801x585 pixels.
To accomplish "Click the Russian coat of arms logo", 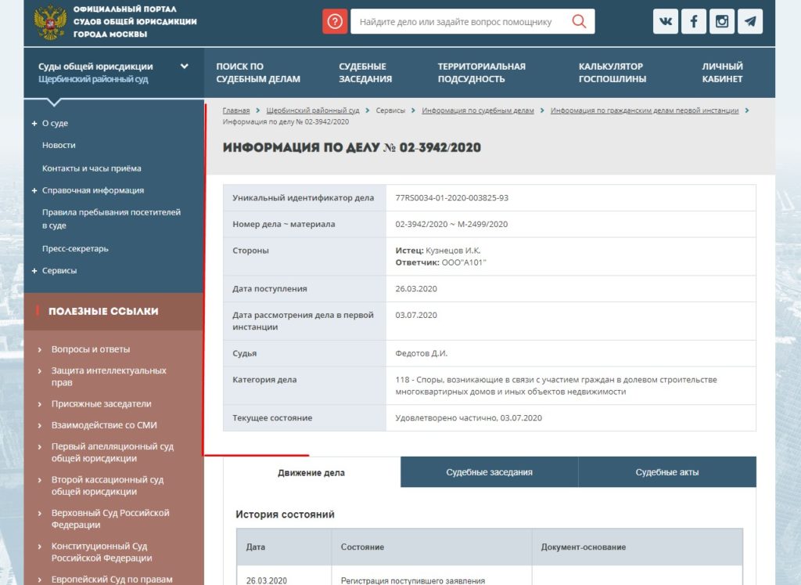I will click(49, 22).
